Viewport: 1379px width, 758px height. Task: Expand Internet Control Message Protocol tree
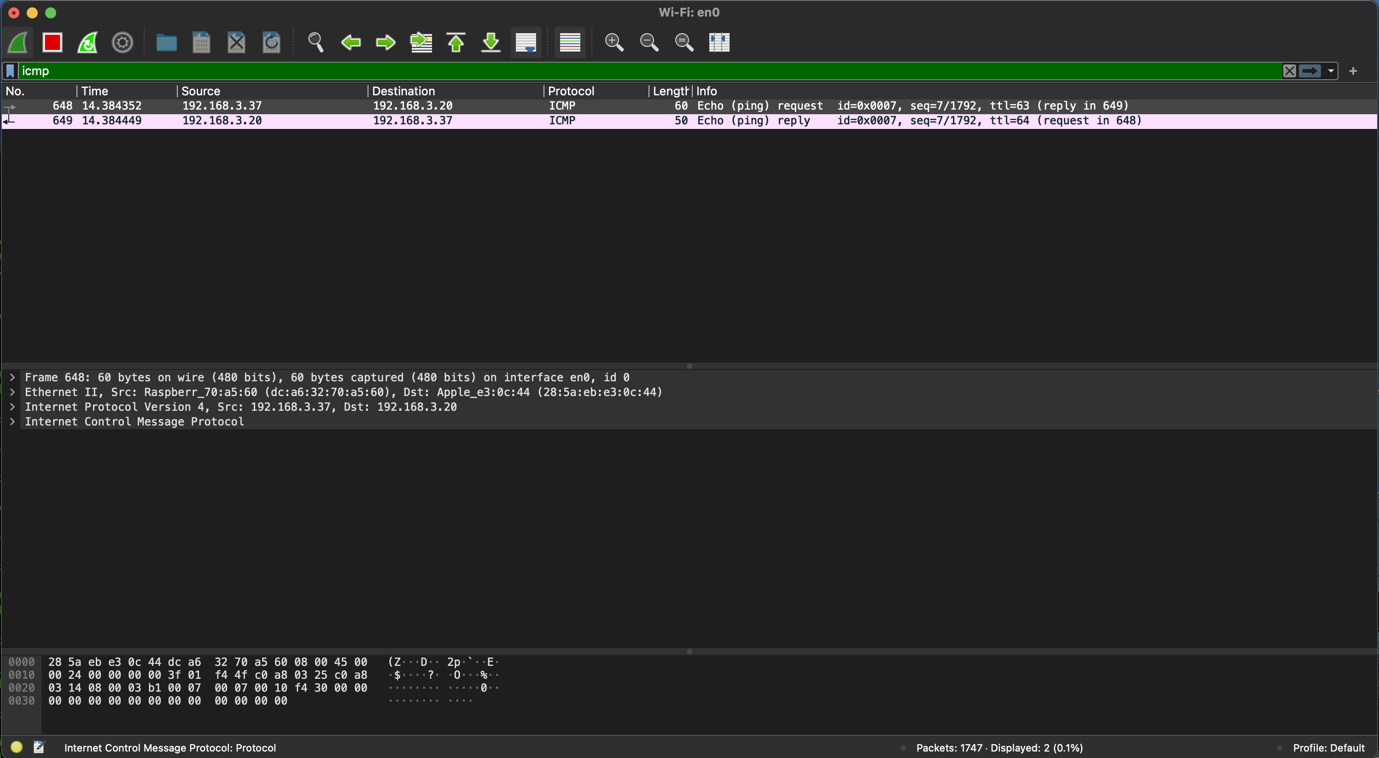pyautogui.click(x=12, y=422)
